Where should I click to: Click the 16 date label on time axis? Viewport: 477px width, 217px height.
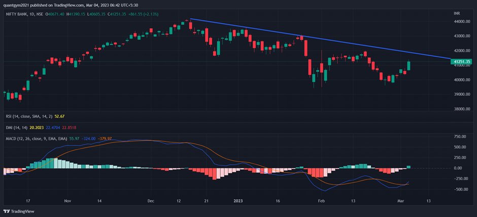278,201
